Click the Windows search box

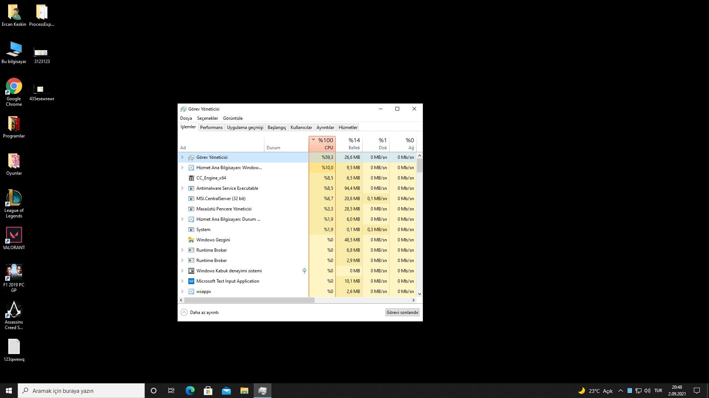pyautogui.click(x=81, y=391)
